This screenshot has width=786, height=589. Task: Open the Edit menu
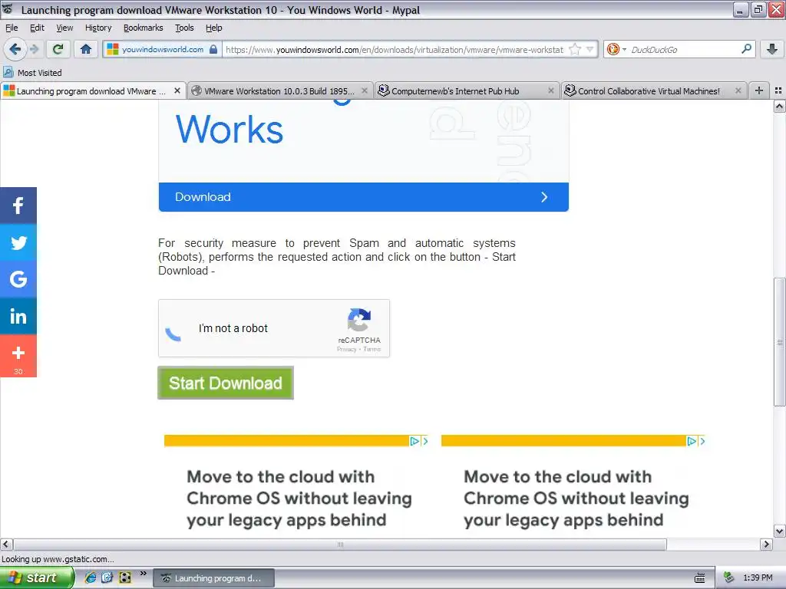[37, 28]
